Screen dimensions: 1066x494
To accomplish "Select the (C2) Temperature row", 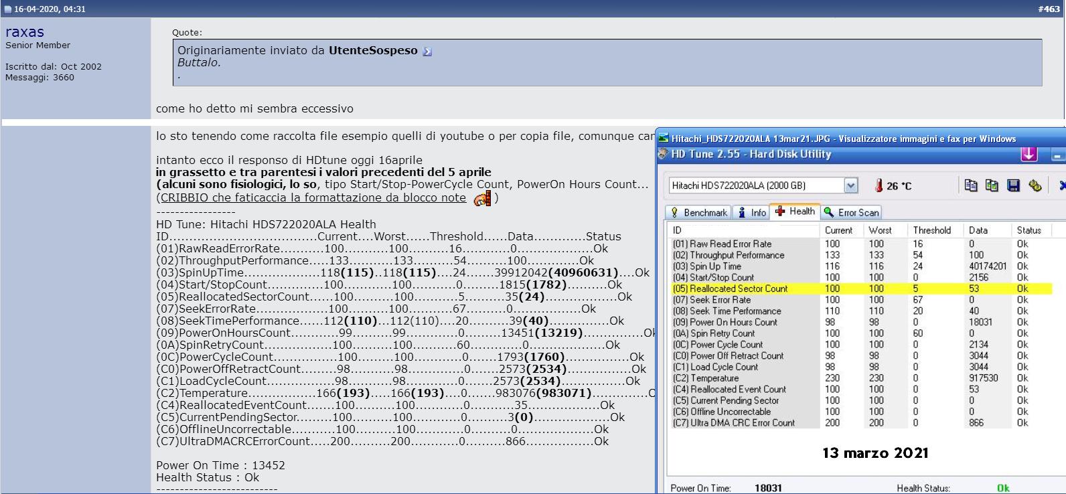I will point(861,378).
